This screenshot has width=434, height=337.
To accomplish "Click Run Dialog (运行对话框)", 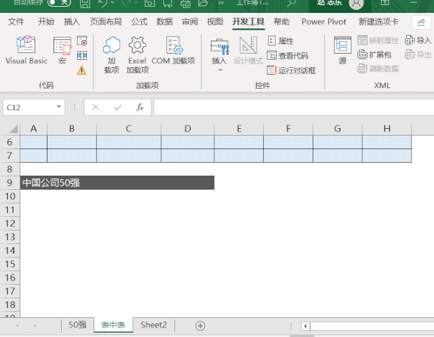I will pos(291,71).
